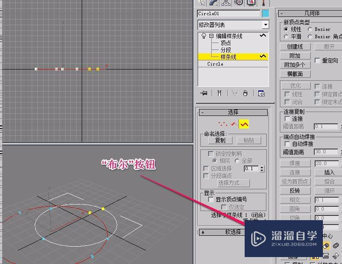This screenshot has height=264, width=342.
Task: Enable 显示顶点编号 checkbox
Action: (x=211, y=199)
